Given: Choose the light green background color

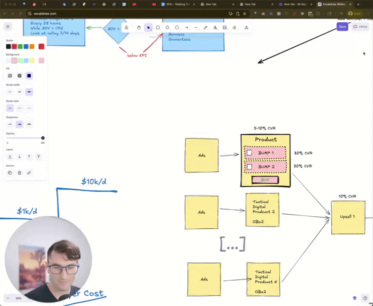Looking at the screenshot, I should tap(20, 60).
